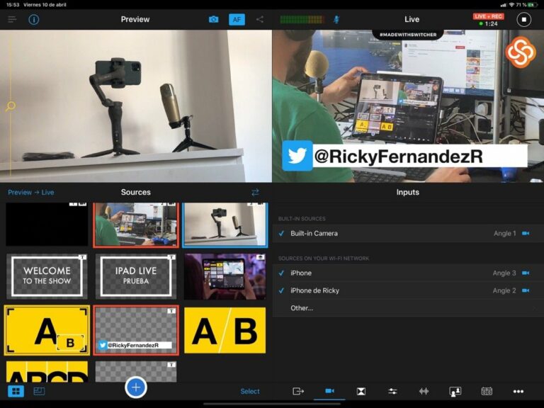Tap the battery indicator in status bar
Screen dimensions: 544x408
pyautogui.click(x=533, y=4)
